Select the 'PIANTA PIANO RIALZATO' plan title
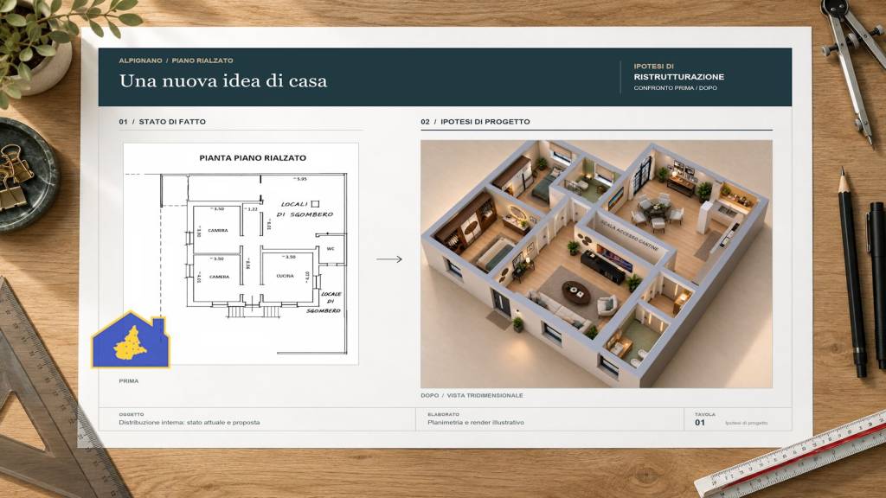This screenshot has width=886, height=498. [253, 158]
